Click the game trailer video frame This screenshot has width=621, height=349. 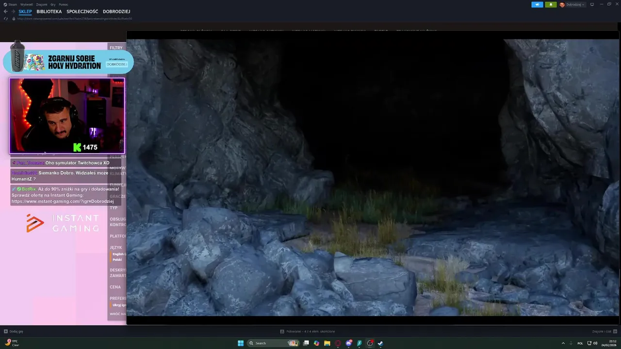(373, 177)
